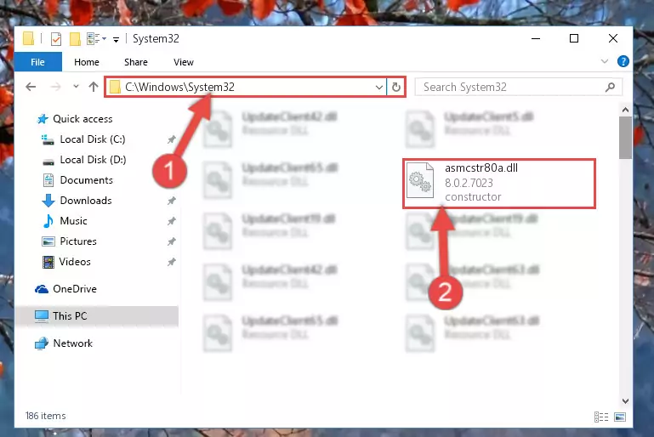The image size is (654, 437).
Task: Click the asmcstr80a.dll gear file icon
Action: pos(420,181)
